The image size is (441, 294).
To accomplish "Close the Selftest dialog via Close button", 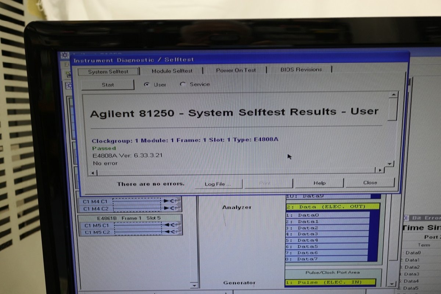I will [x=370, y=183].
